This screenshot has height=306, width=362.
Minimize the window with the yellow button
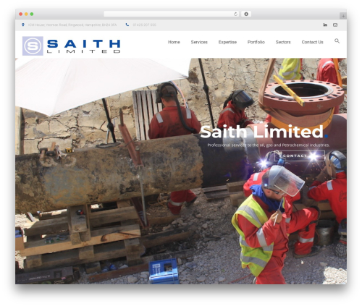click(x=26, y=14)
